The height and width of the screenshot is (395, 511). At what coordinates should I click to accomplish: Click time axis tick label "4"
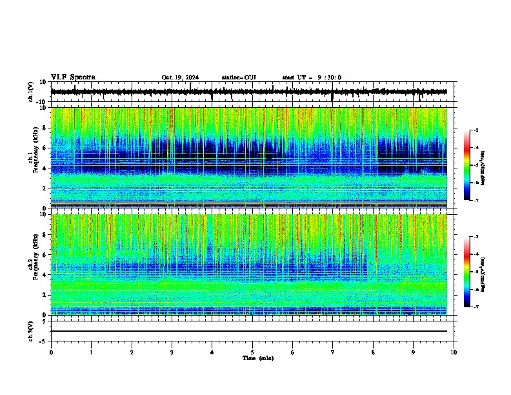coord(212,352)
